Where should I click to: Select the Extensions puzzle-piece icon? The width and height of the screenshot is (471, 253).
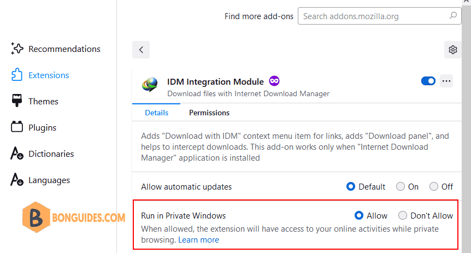17,75
